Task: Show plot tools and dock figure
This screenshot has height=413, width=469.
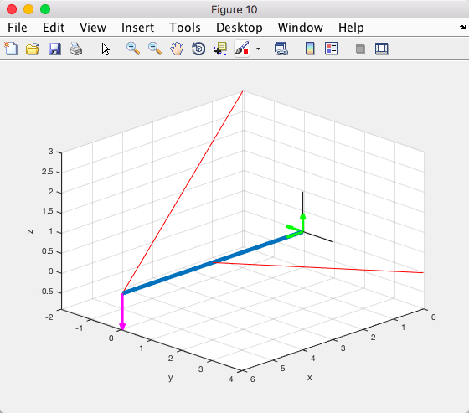Action: click(x=382, y=49)
